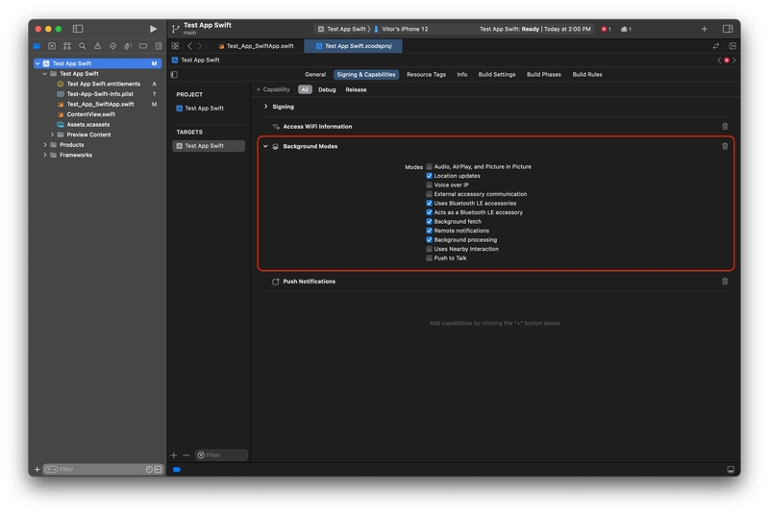Click the + Capability button

273,89
